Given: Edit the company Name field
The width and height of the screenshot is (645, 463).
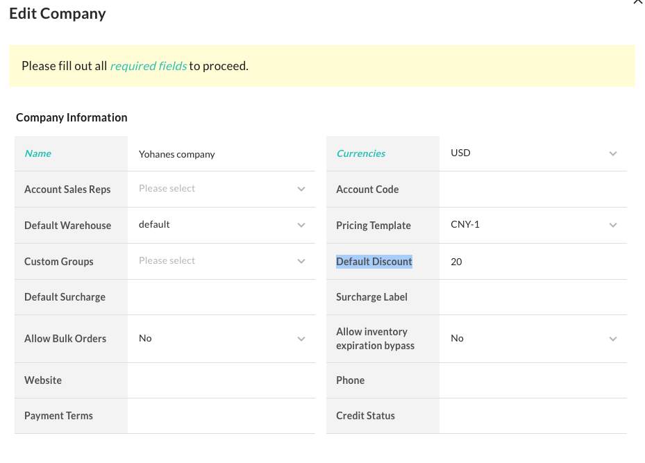Looking at the screenshot, I should (x=221, y=154).
